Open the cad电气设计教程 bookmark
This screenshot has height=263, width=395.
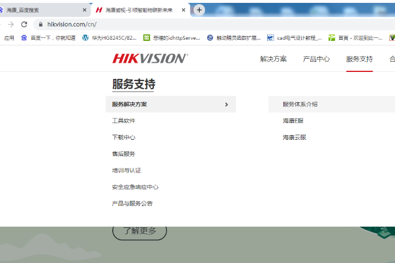pyautogui.click(x=294, y=38)
